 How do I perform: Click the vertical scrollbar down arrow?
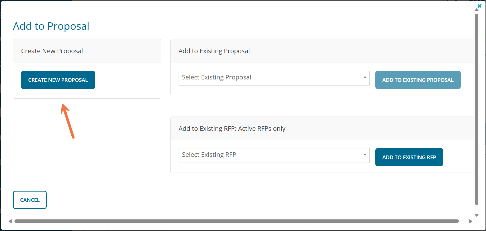[477, 215]
